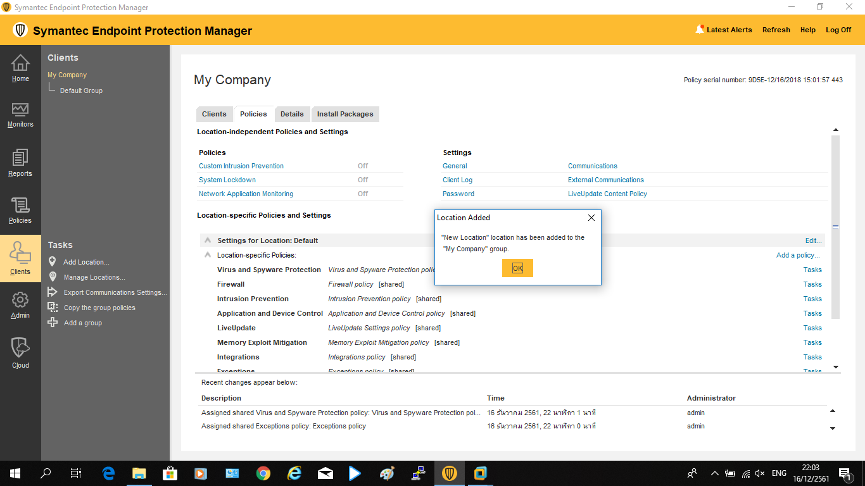865x486 pixels.
Task: Open the Home section icon
Action: pyautogui.click(x=20, y=63)
